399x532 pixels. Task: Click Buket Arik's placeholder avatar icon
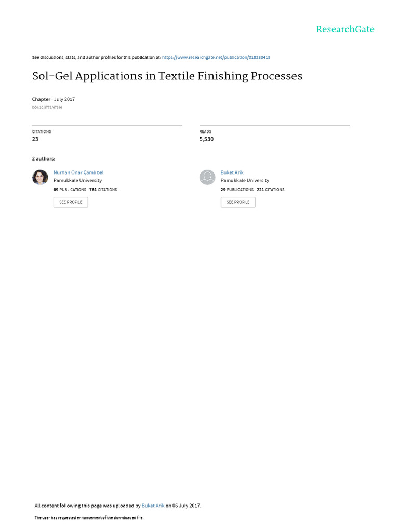pyautogui.click(x=207, y=177)
